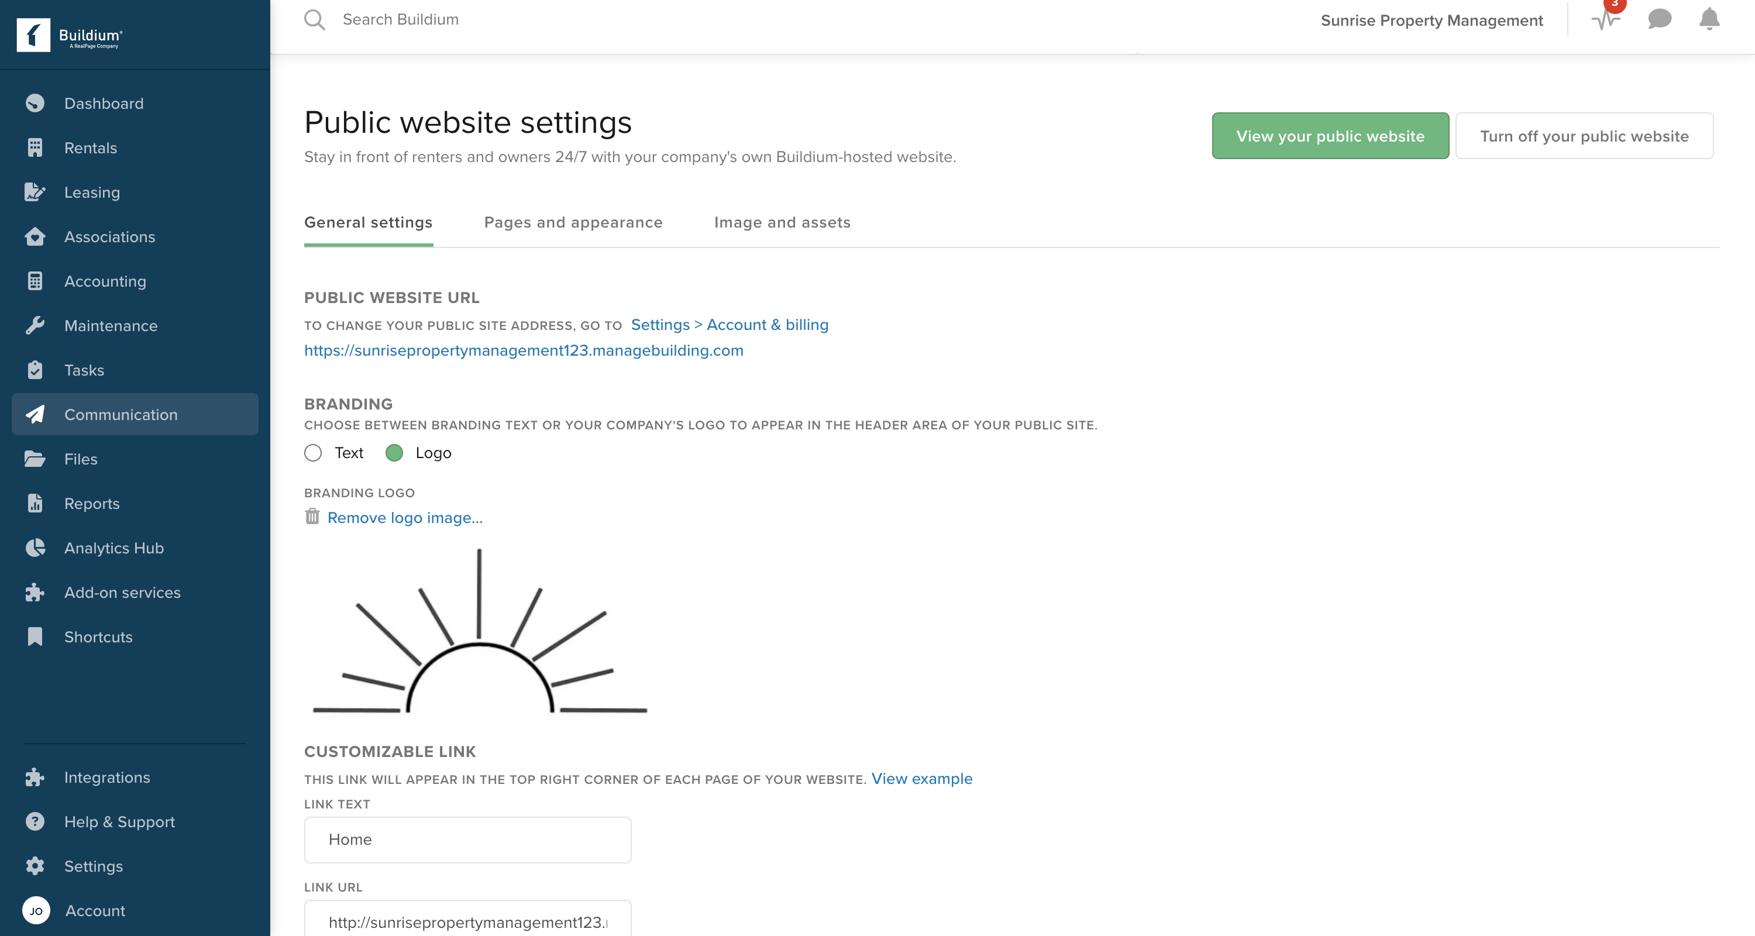The height and width of the screenshot is (936, 1755).
Task: Open Reports menu item
Action: tap(135, 503)
